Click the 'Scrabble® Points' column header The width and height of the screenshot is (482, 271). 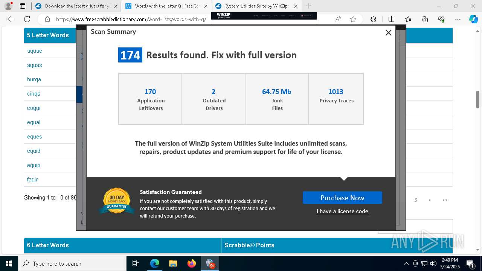coord(249,245)
